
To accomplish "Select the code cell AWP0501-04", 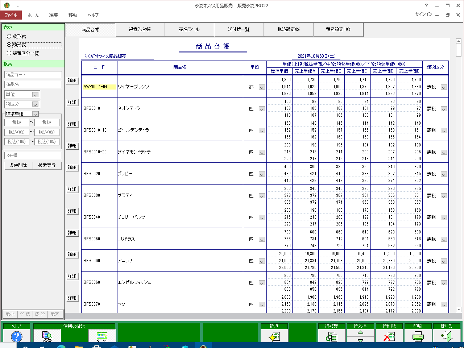I will [x=99, y=87].
